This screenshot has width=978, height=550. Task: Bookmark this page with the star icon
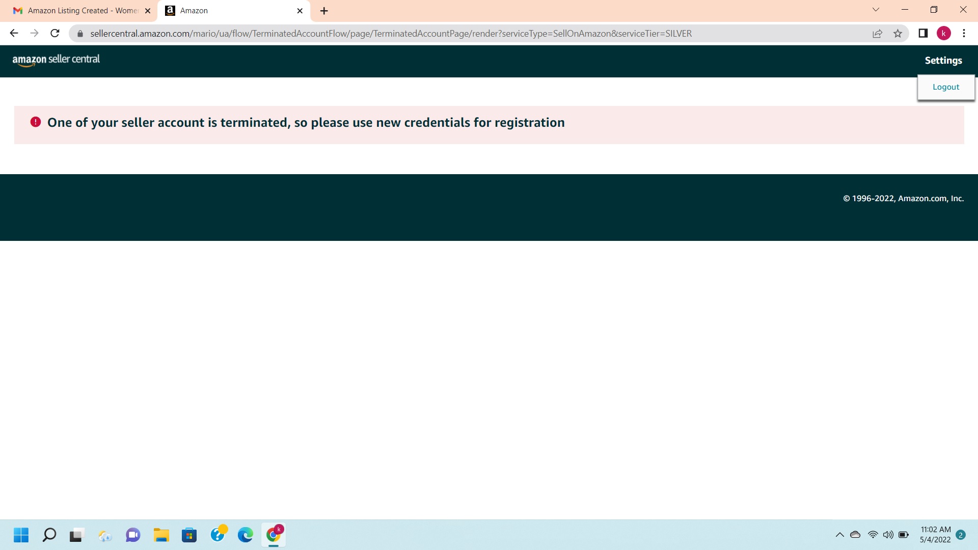click(x=898, y=34)
